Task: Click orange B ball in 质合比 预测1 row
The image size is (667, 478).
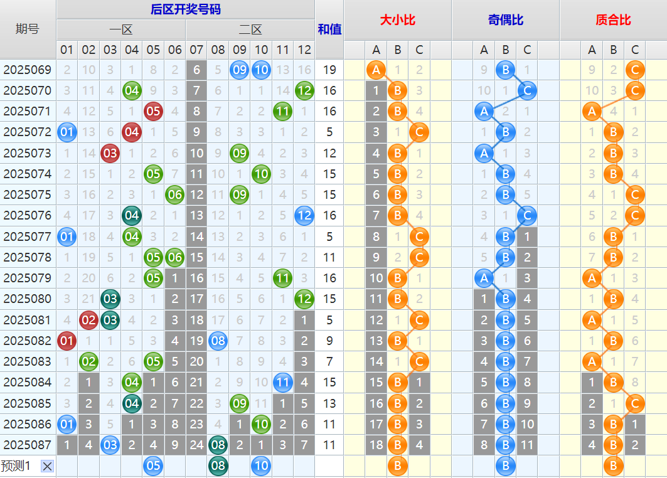Action: pos(614,465)
